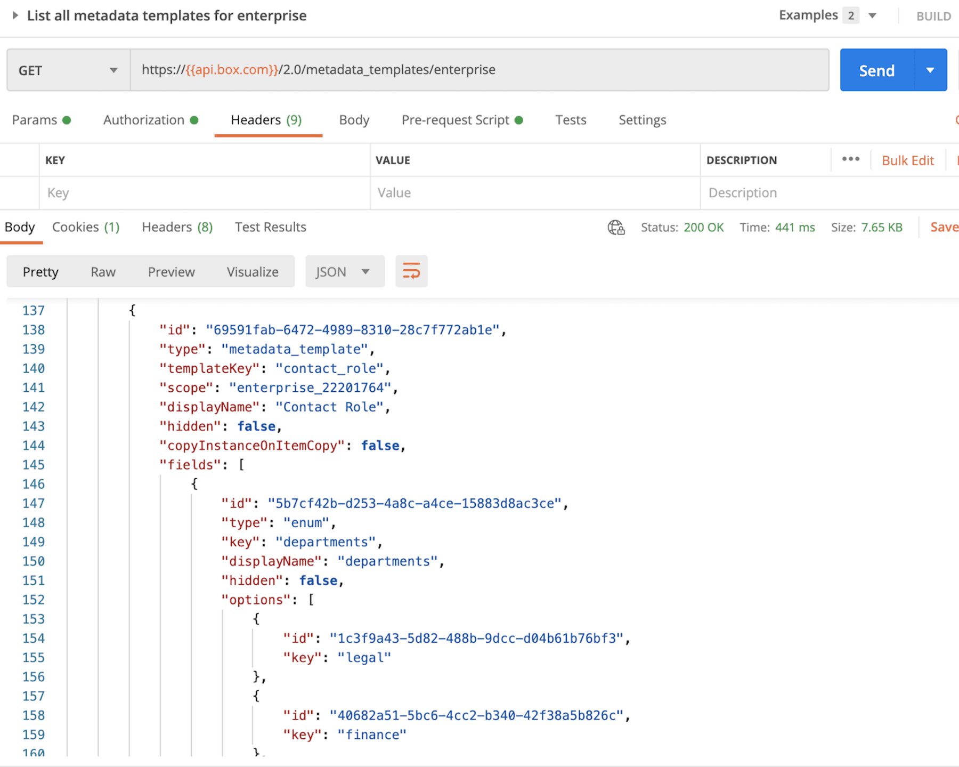The image size is (959, 767).
Task: Click the "enum" type value
Action: (x=306, y=522)
